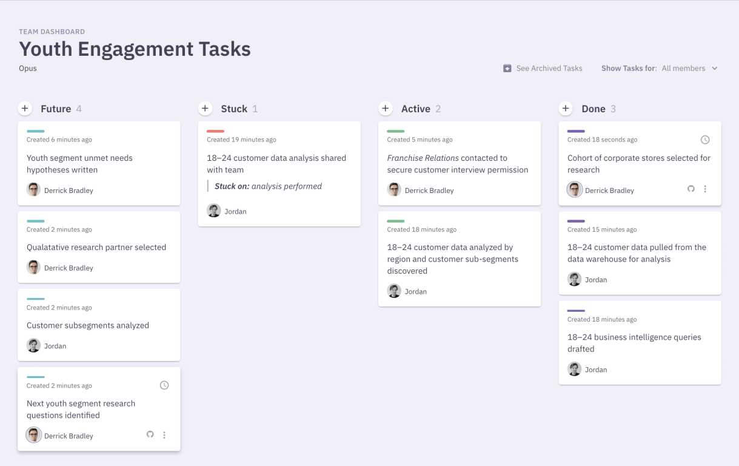Click Created 19 minutes ago timestamp

coord(241,140)
